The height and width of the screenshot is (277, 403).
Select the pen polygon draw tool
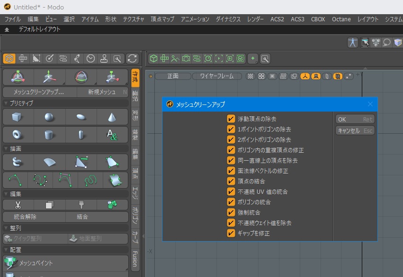[81, 162]
